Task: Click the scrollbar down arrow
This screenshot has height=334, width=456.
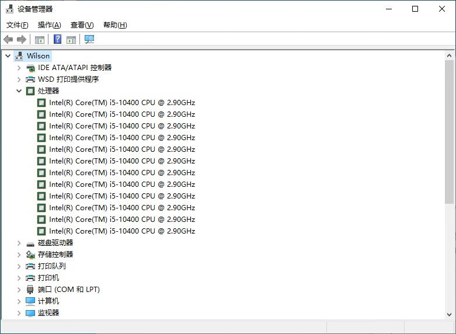Action: pyautogui.click(x=449, y=315)
